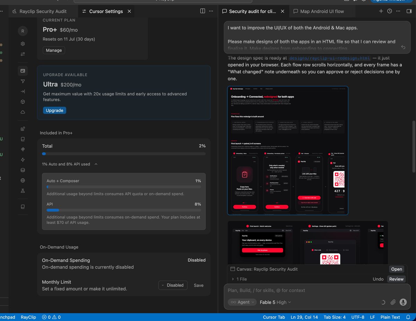The width and height of the screenshot is (416, 321).
Task: Toggle the side panel layout icon
Action: click(x=409, y=11)
